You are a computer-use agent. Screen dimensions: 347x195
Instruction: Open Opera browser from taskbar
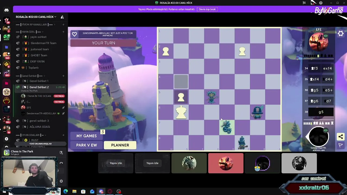(x=110, y=191)
